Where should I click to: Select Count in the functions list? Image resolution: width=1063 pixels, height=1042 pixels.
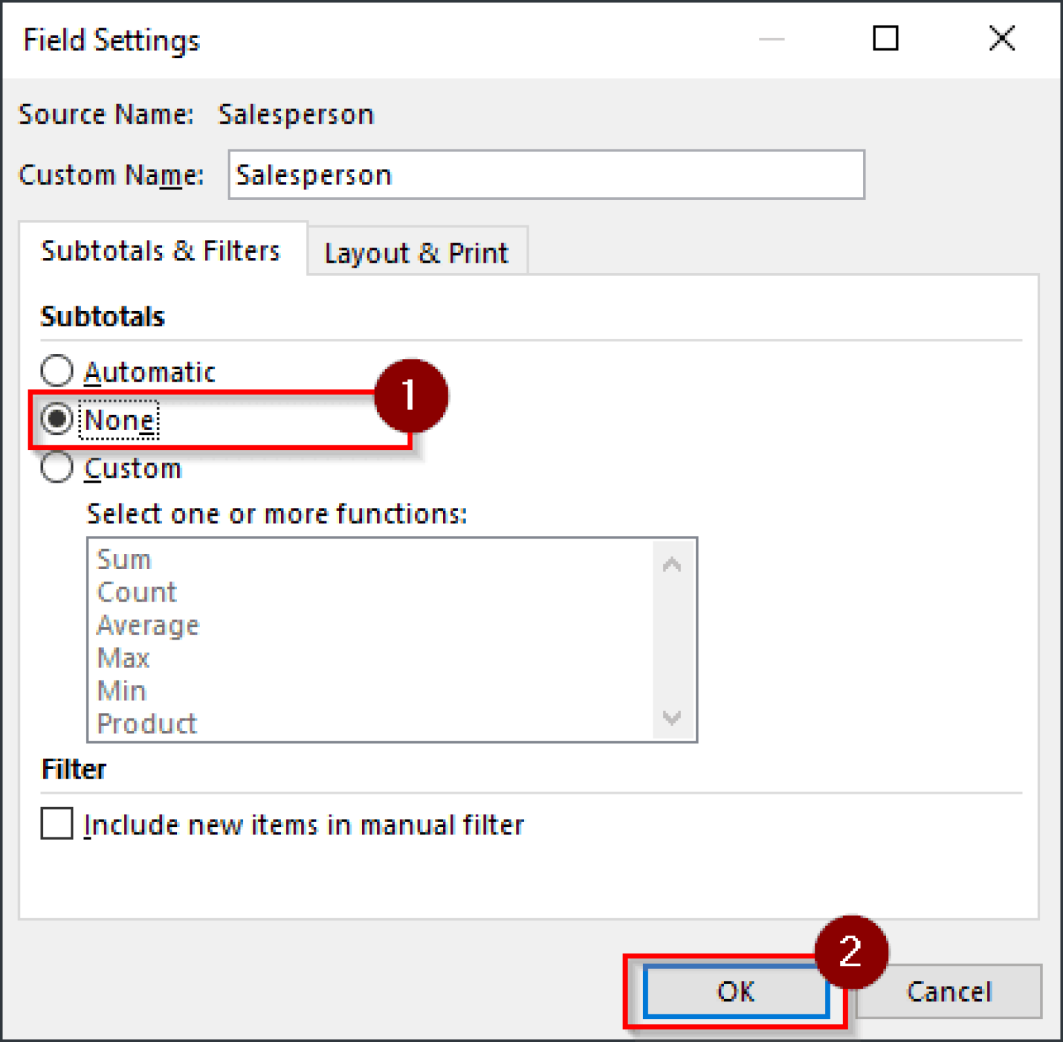click(x=136, y=592)
